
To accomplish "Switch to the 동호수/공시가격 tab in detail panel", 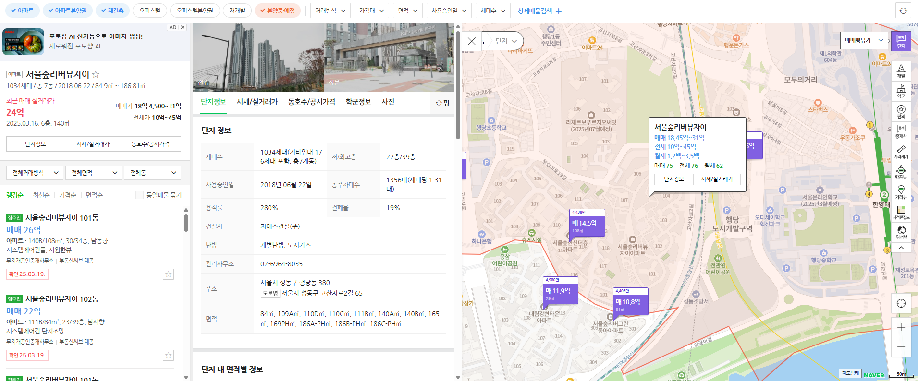I will click(x=312, y=102).
